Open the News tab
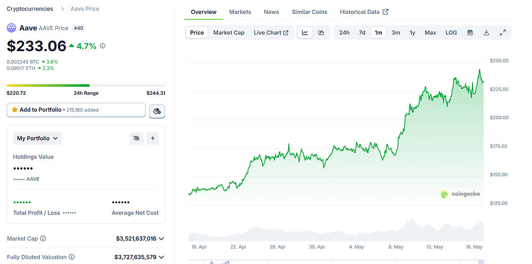532x264 pixels. 271,12
